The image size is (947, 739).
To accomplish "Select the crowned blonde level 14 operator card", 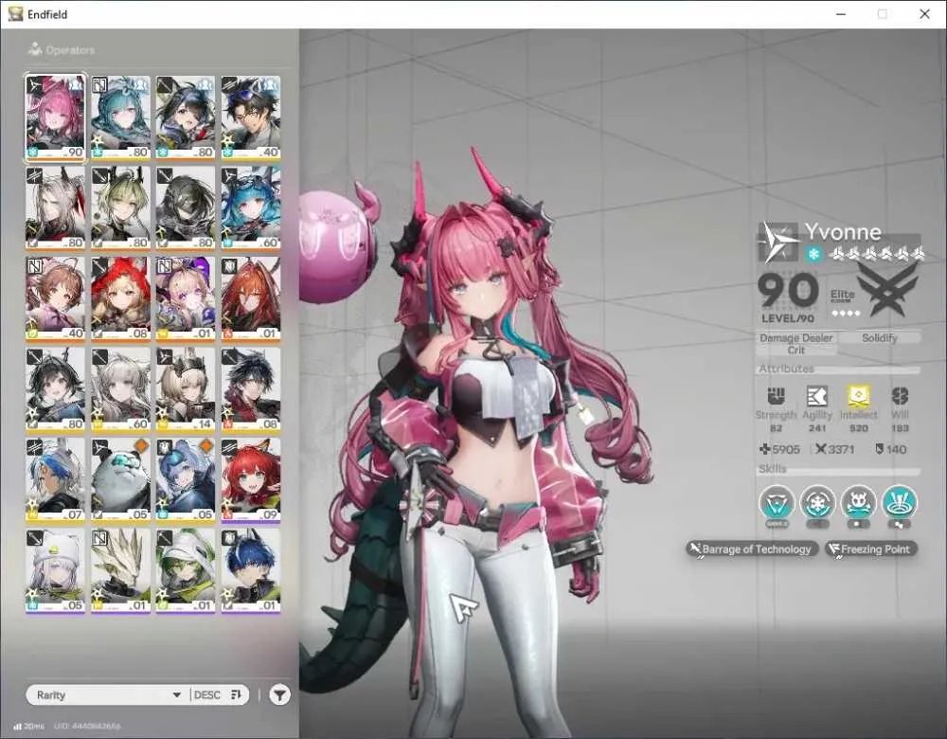I will tap(186, 389).
